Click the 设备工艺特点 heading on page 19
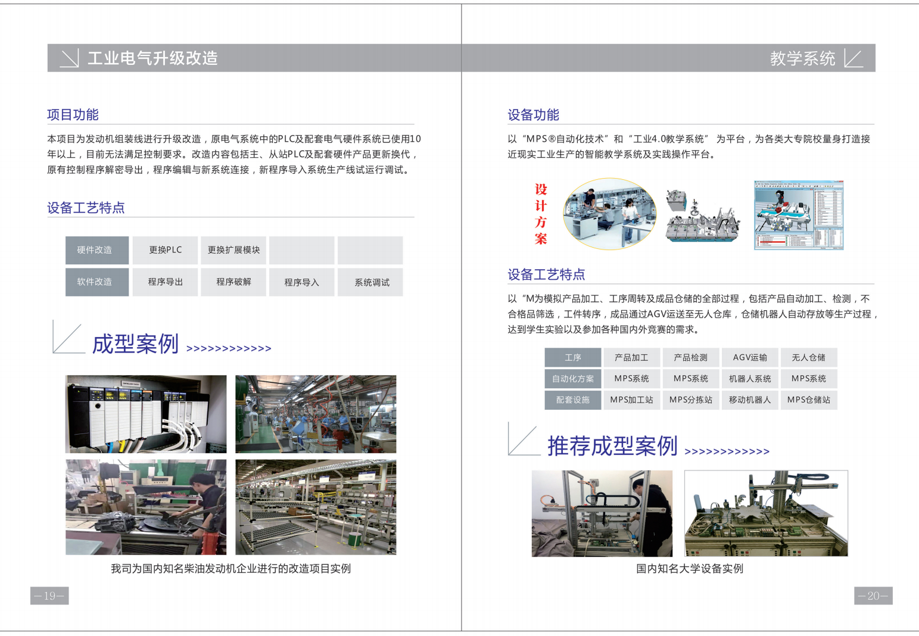This screenshot has width=919, height=636. (x=86, y=208)
